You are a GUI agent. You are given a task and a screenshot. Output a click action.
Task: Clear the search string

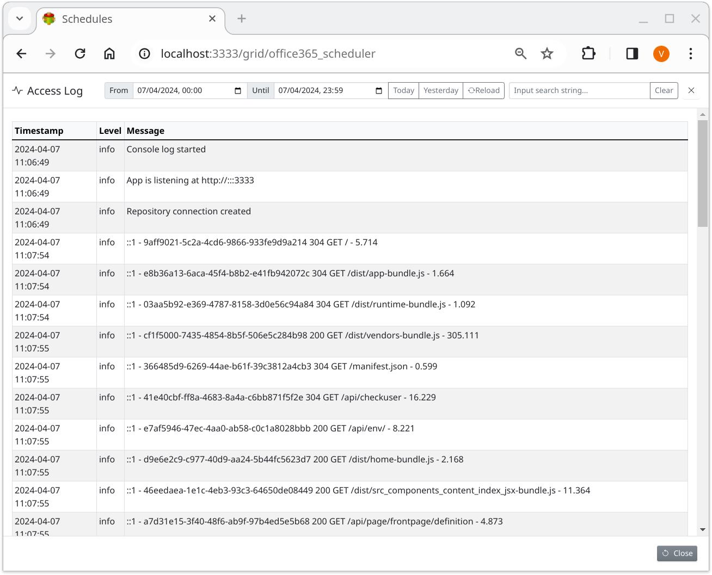click(664, 90)
